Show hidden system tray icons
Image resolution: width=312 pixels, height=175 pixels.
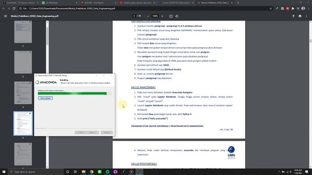[x=279, y=172]
